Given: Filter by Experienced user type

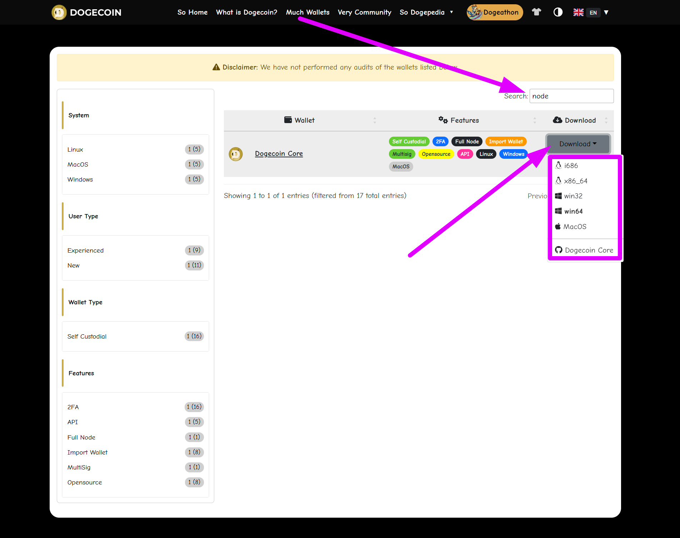Looking at the screenshot, I should (135, 250).
